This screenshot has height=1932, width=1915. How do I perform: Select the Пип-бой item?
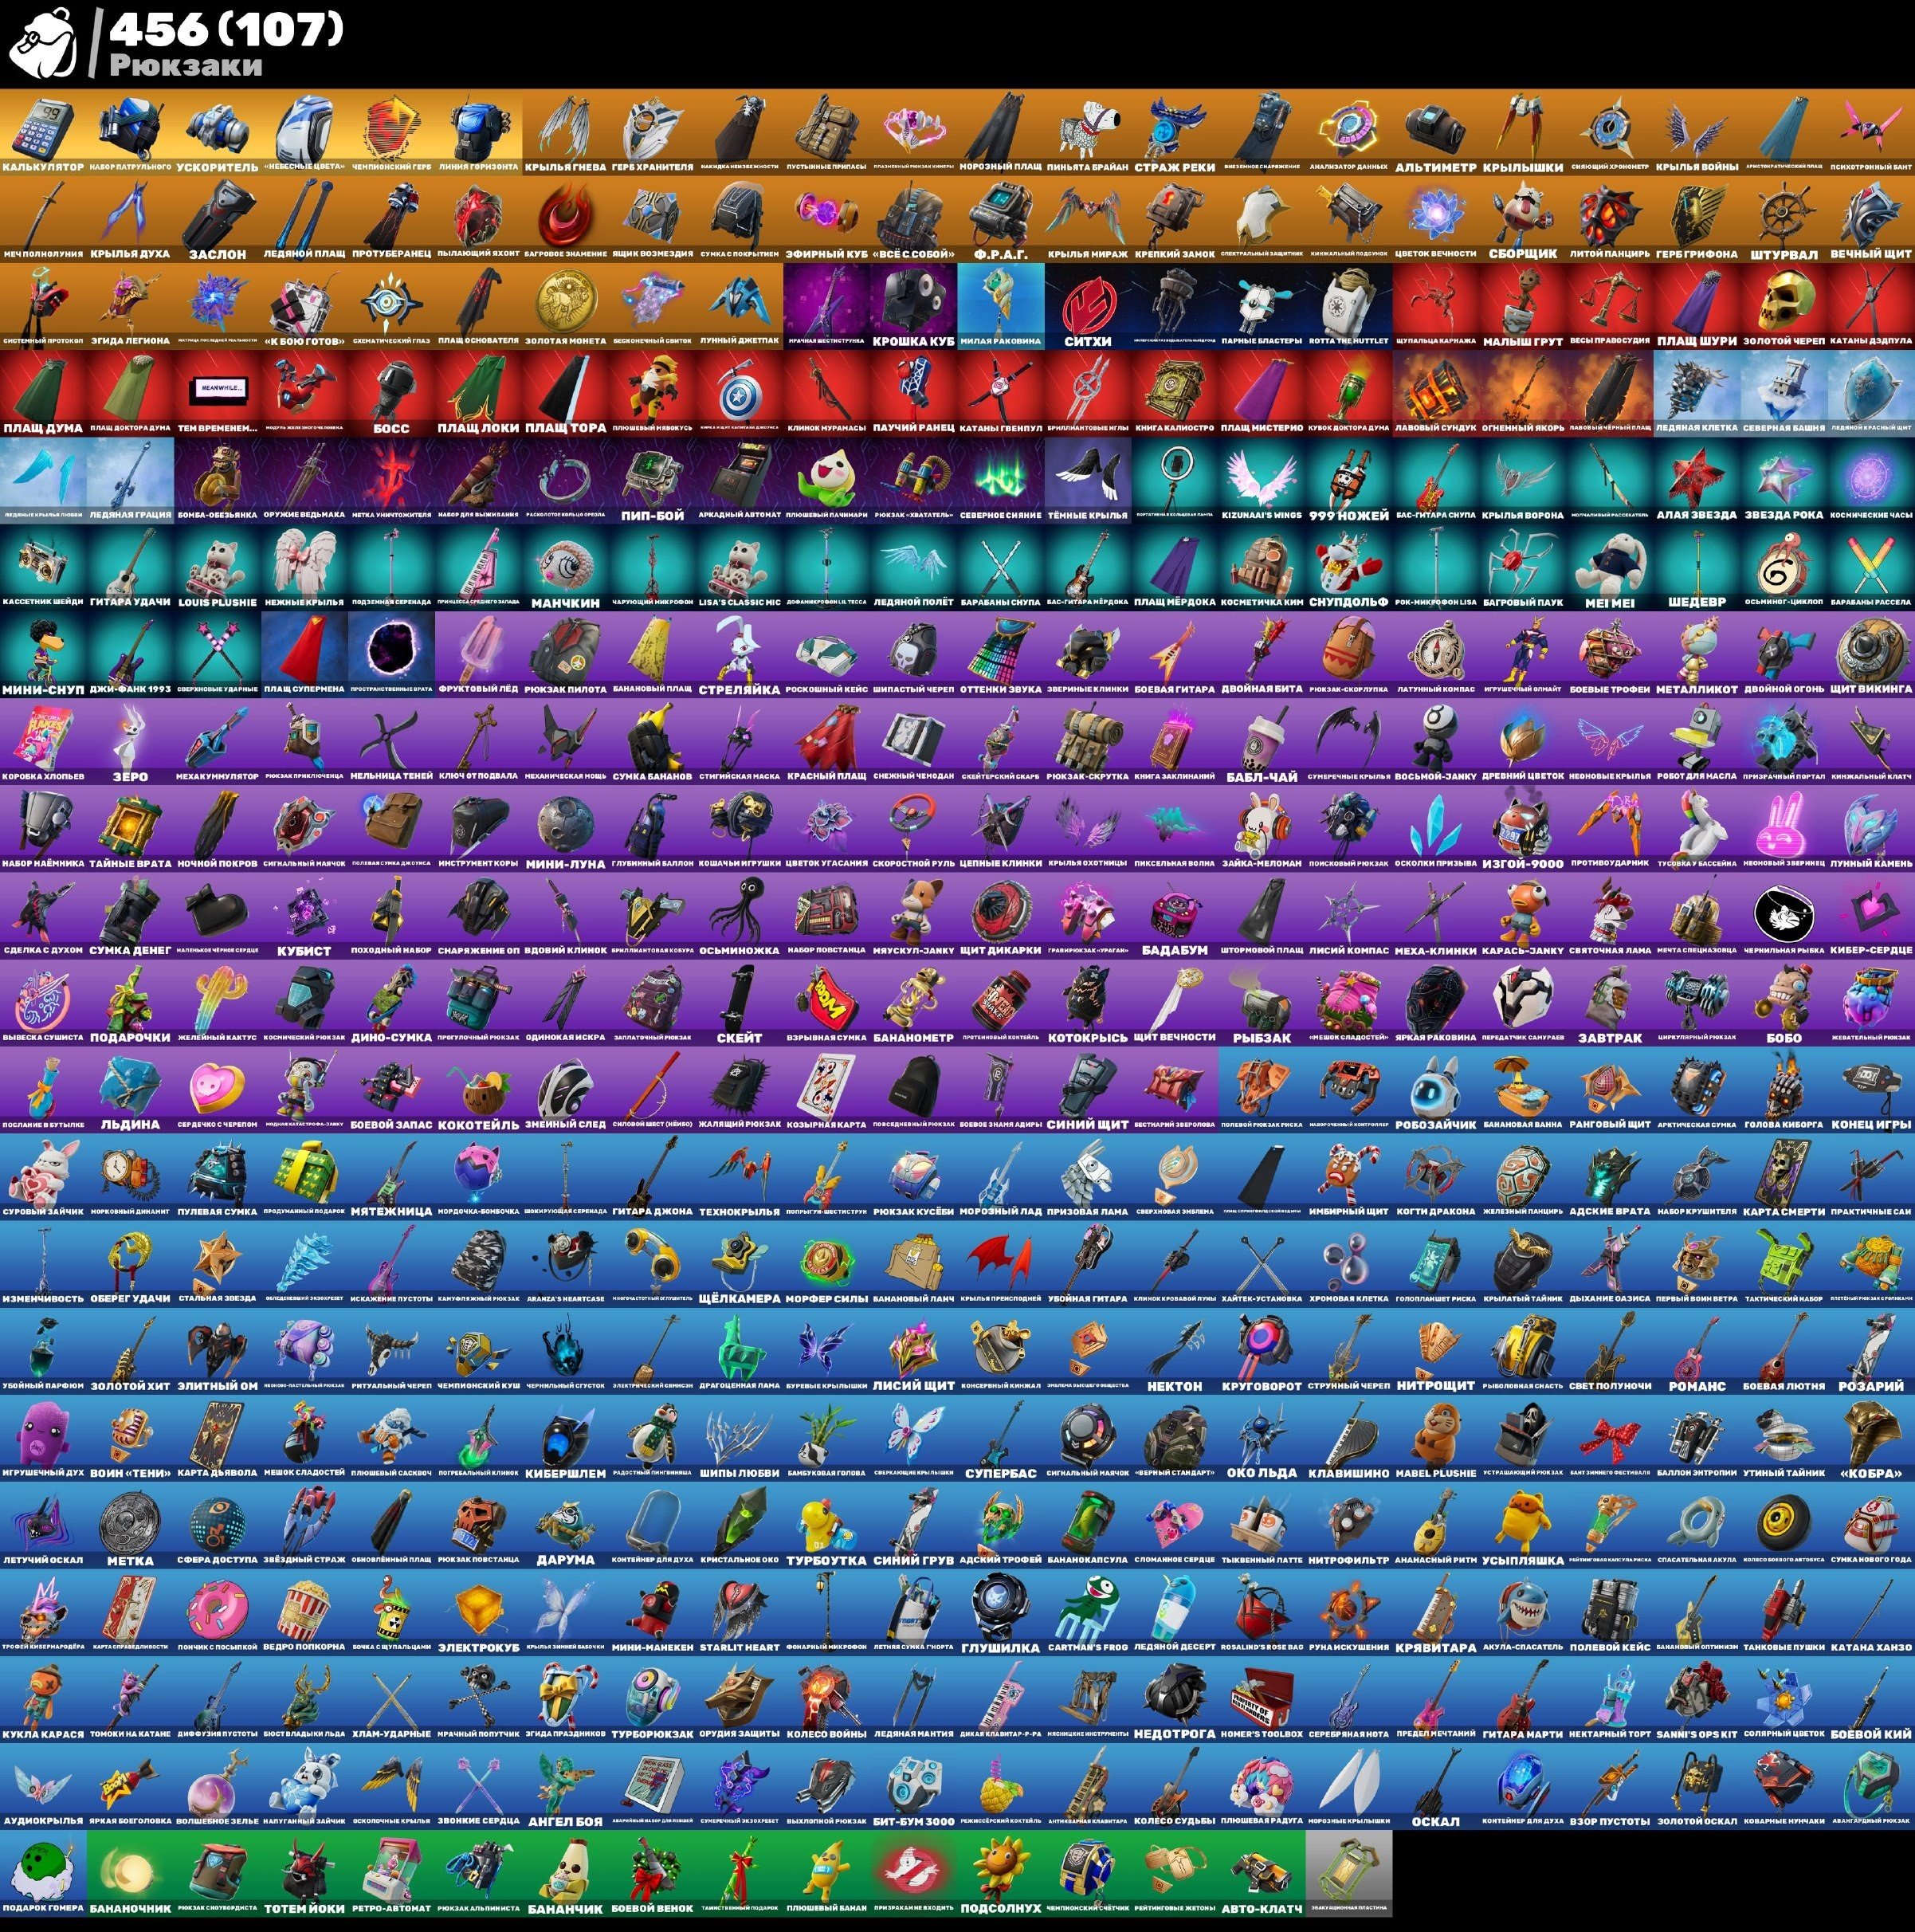click(652, 480)
